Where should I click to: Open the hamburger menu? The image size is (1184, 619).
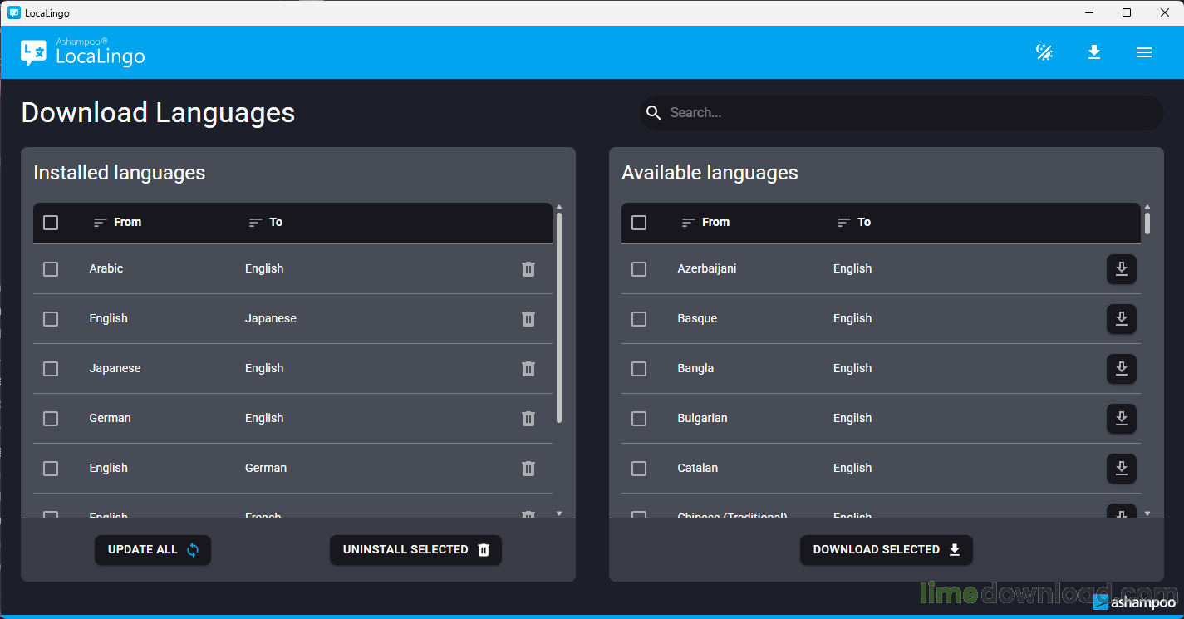(1144, 52)
